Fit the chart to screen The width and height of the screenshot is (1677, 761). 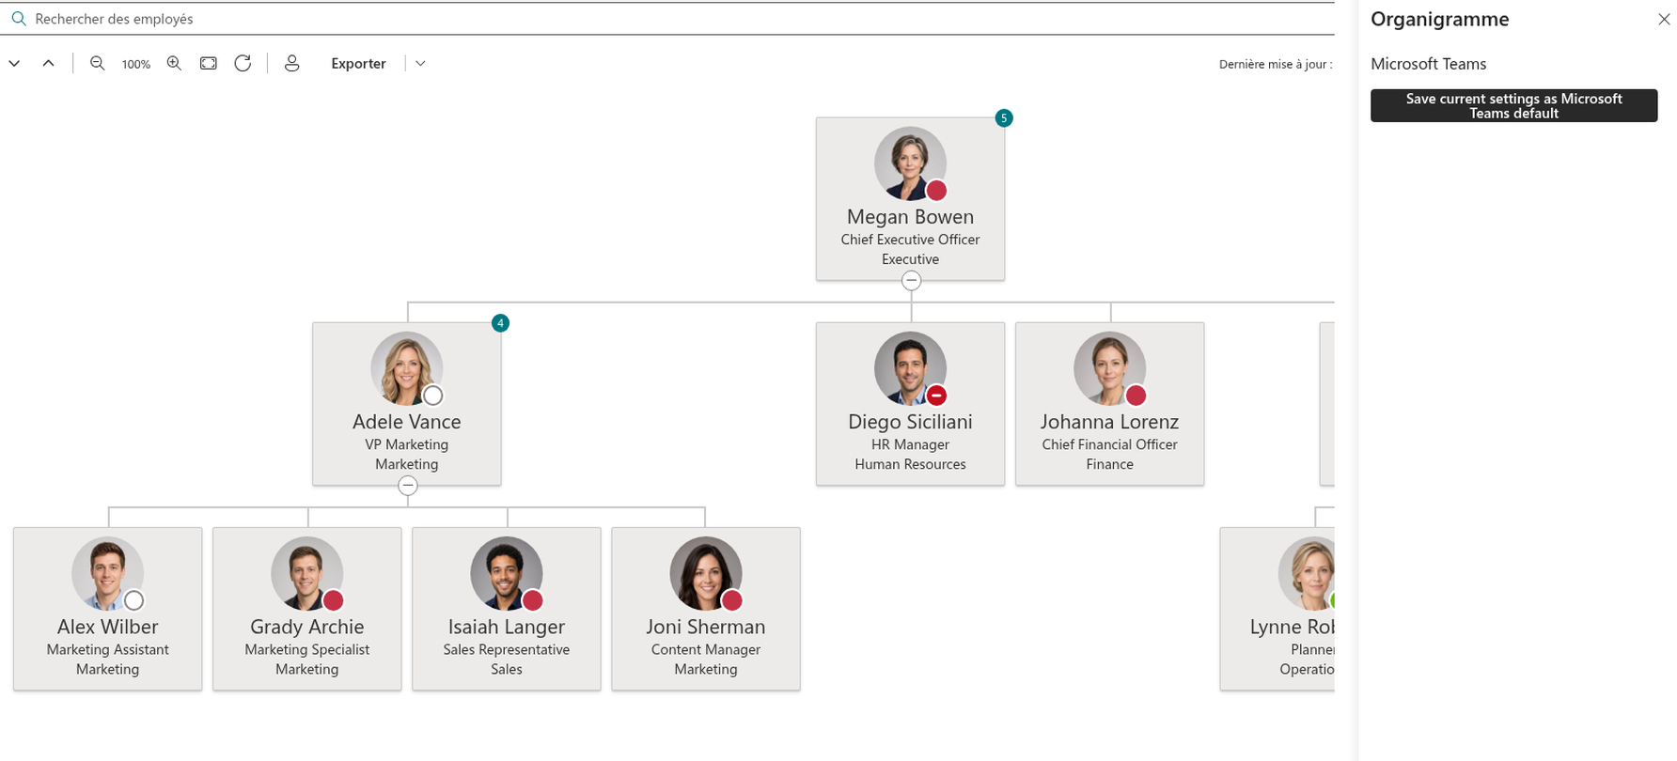pos(209,63)
